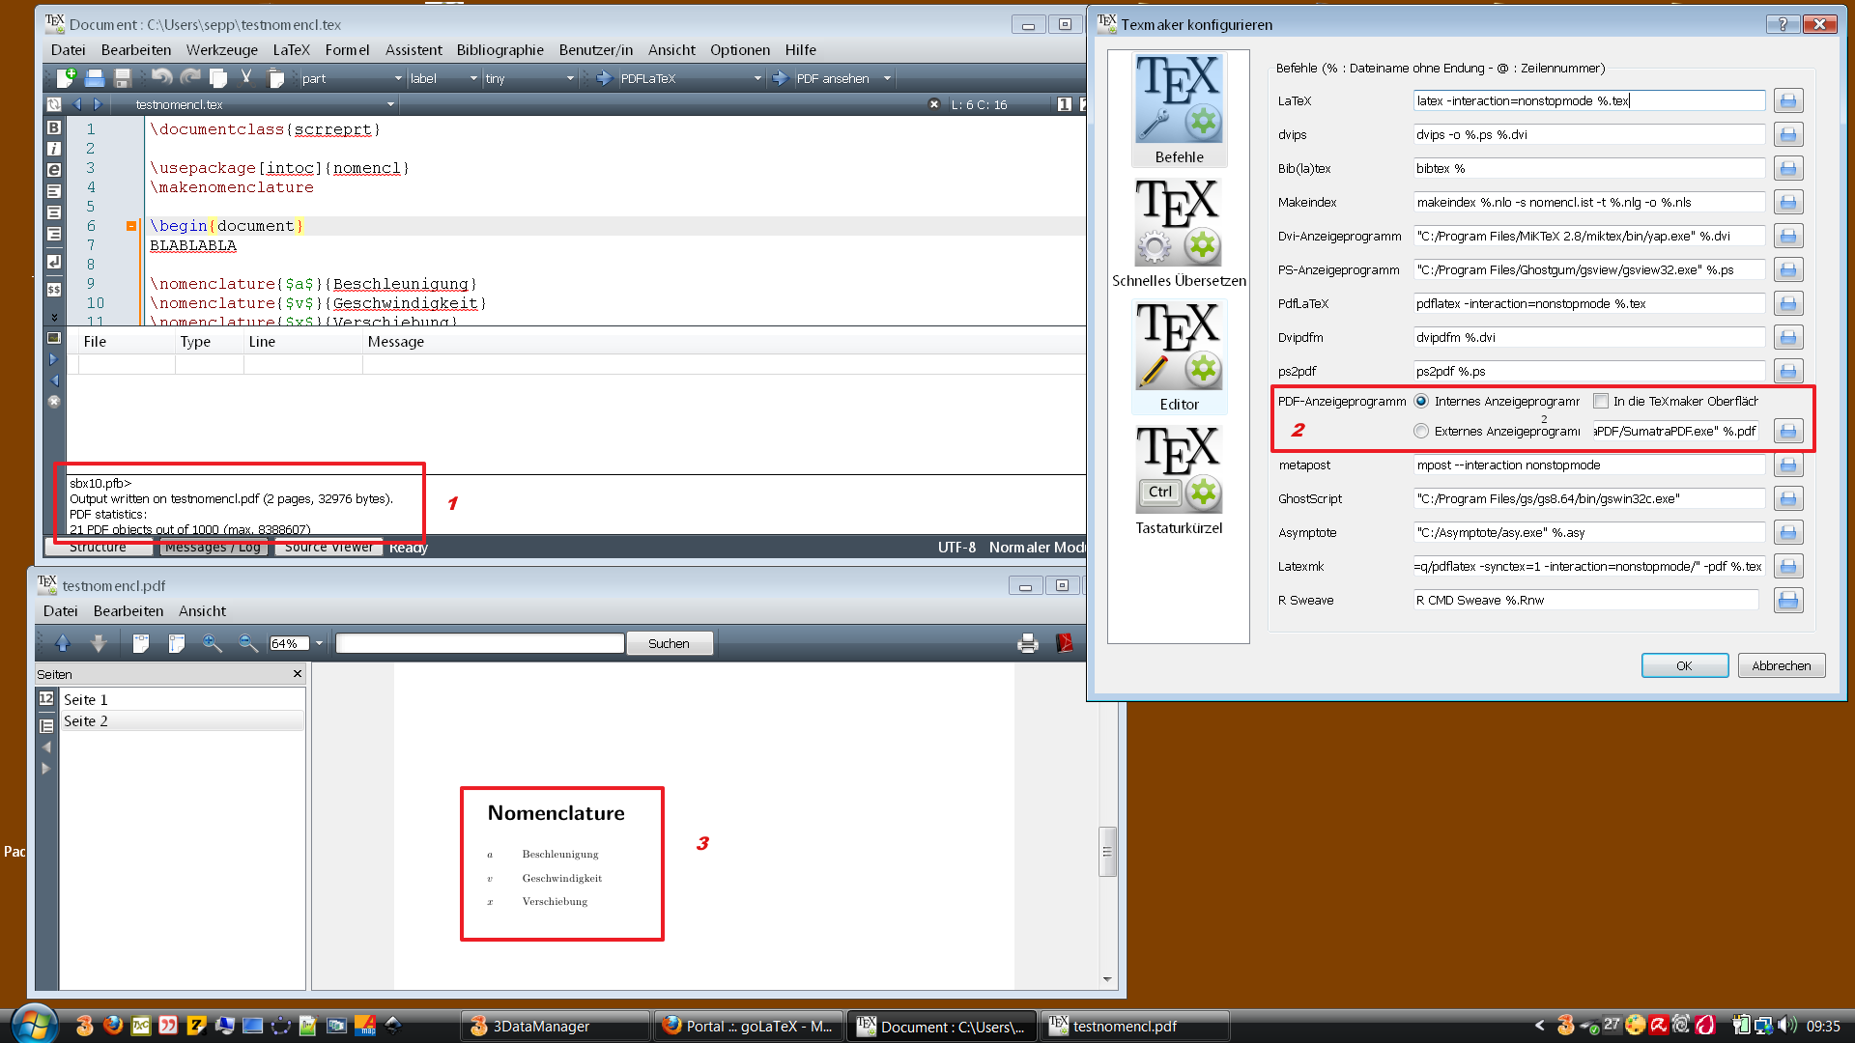Go to previous document with left blue arrow
This screenshot has height=1043, width=1855.
point(77,104)
